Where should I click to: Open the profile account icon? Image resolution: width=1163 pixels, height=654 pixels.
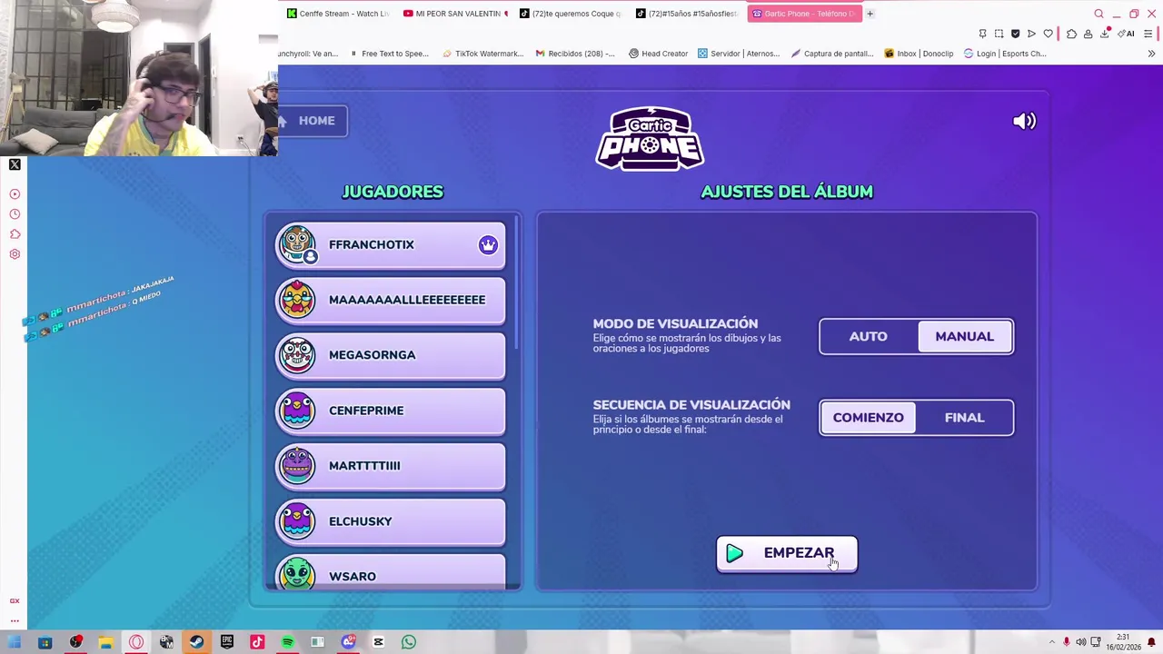[x=1088, y=34]
